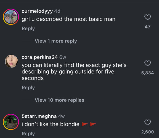The height and width of the screenshot is (138, 159).
Task: View cora.perkins24's profile avatar
Action: point(11,61)
